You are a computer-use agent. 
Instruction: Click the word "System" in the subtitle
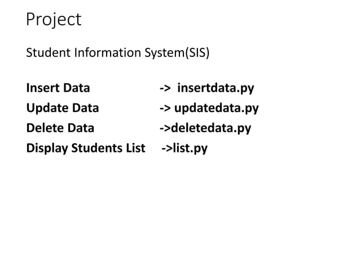coord(165,53)
